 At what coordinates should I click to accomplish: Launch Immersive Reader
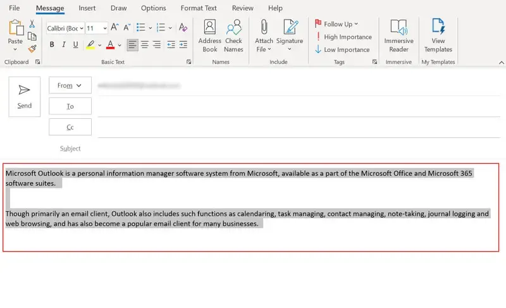(399, 36)
